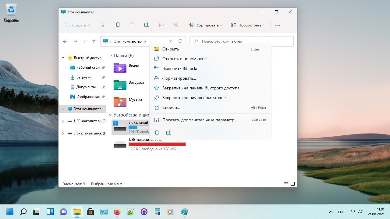Open Task View on the taskbar
This screenshot has width=390, height=219.
[37, 212]
